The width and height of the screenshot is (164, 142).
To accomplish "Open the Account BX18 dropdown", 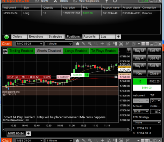I will 141,111.
